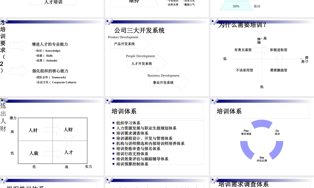
Task: Click the 50% label in the pyramid
Action: tap(236, 6)
